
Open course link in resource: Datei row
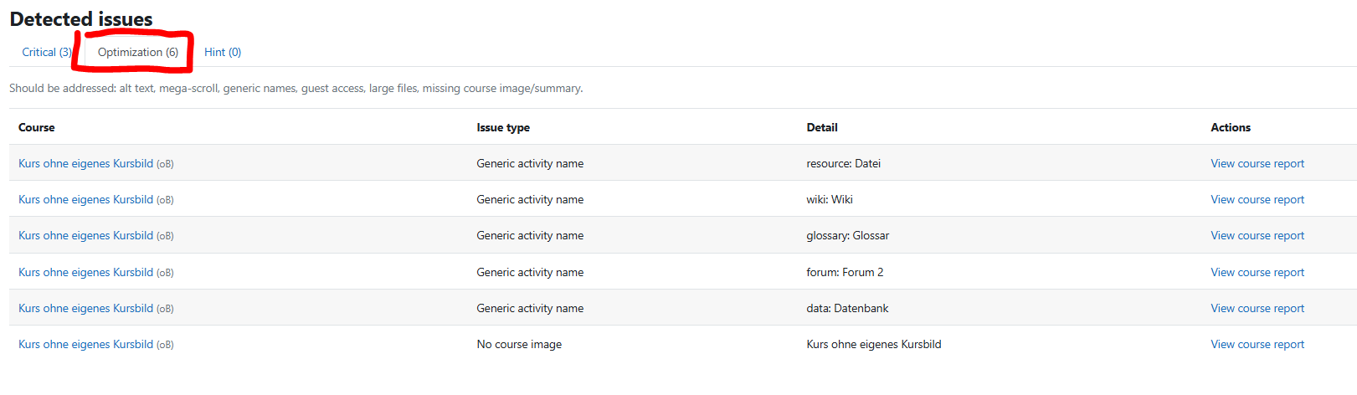86,163
